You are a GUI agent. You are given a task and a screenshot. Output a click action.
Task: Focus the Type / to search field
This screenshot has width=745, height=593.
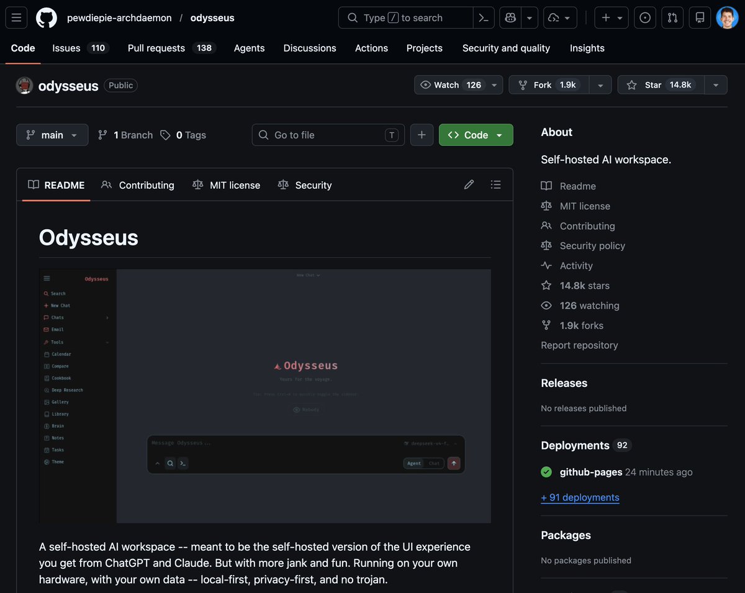point(405,18)
